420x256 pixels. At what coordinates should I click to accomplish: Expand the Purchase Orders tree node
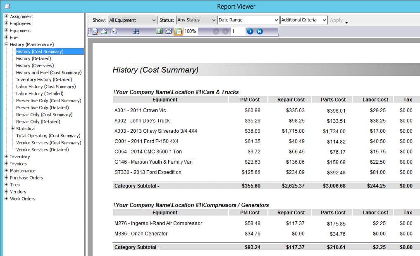point(7,177)
